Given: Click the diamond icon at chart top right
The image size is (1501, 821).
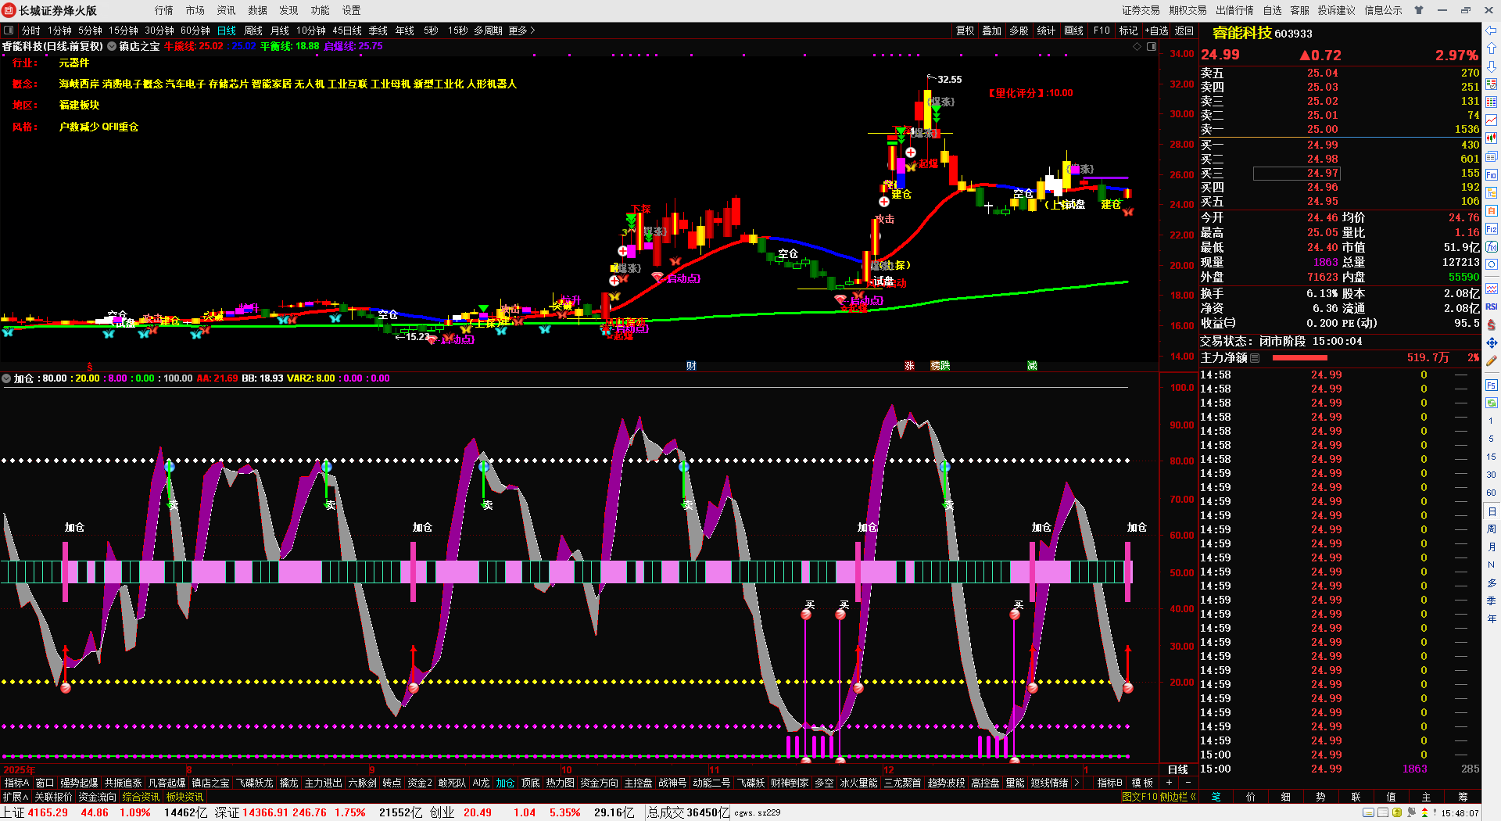Looking at the screenshot, I should tap(1137, 47).
